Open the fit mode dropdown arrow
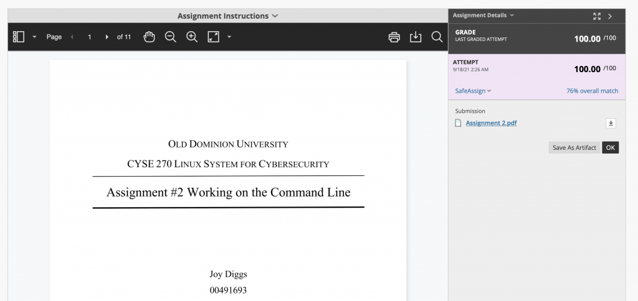Image resolution: width=638 pixels, height=301 pixels. click(x=229, y=37)
